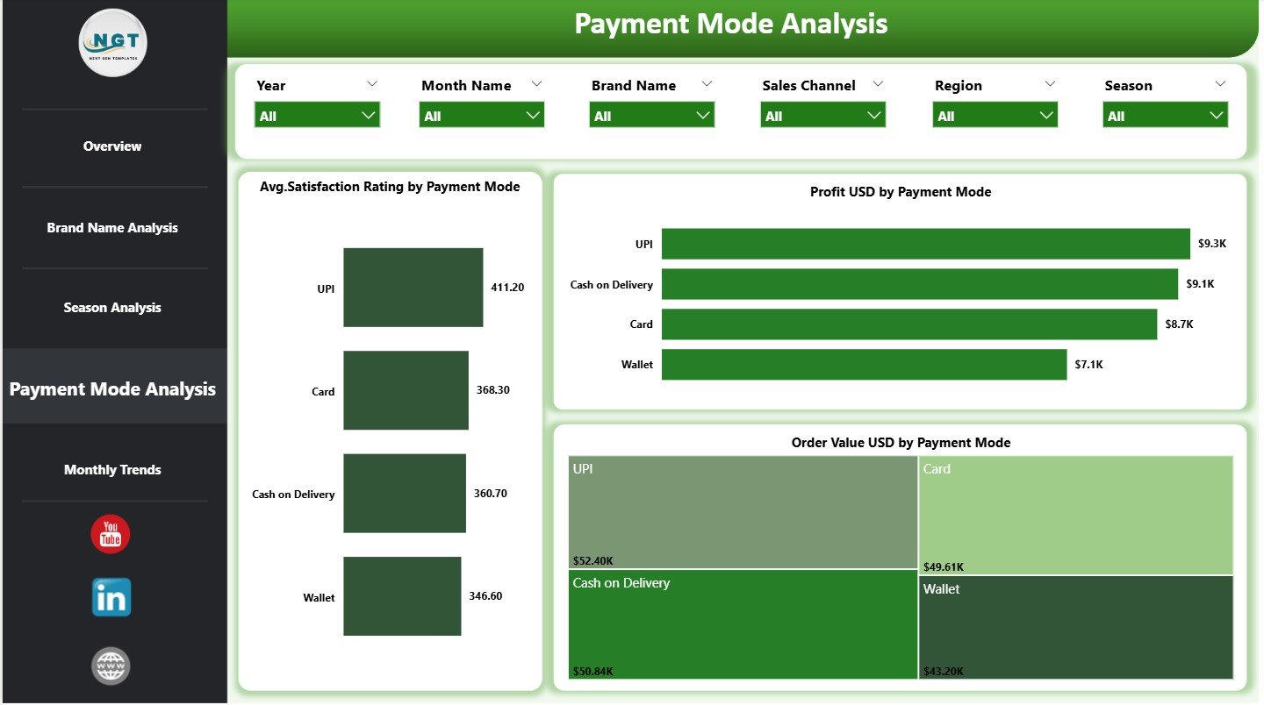Image resolution: width=1264 pixels, height=705 pixels.
Task: Go to the Monthly Trends page
Action: pyautogui.click(x=112, y=469)
